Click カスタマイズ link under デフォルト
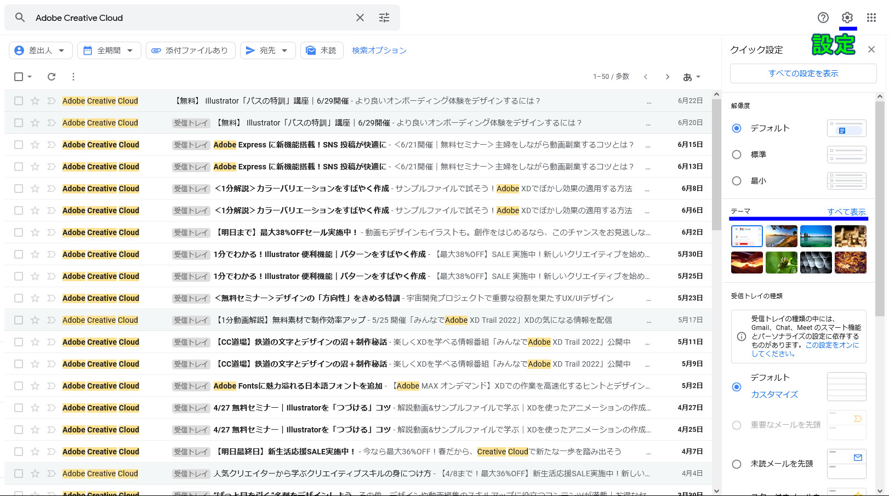 774,394
